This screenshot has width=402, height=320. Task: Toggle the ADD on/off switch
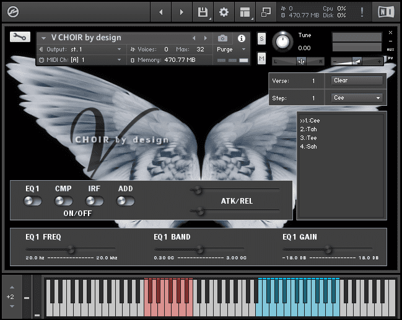[x=125, y=201]
